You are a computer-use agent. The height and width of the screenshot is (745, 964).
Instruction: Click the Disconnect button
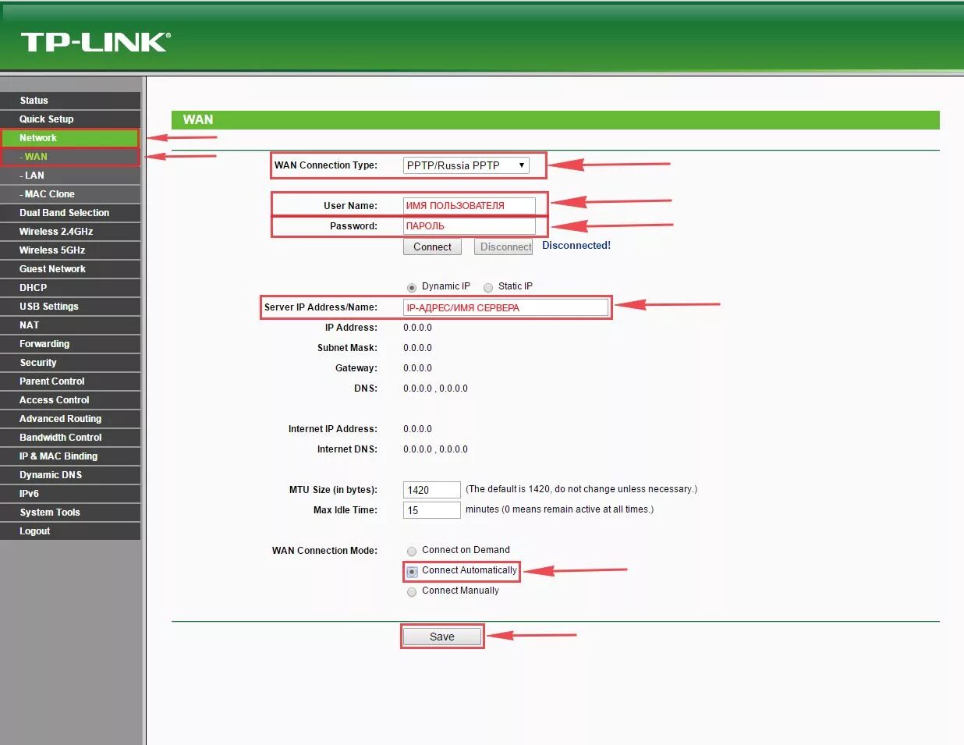pyautogui.click(x=504, y=247)
